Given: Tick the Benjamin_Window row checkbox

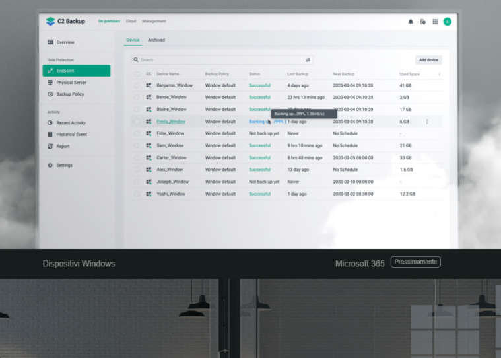Looking at the screenshot, I should point(137,85).
